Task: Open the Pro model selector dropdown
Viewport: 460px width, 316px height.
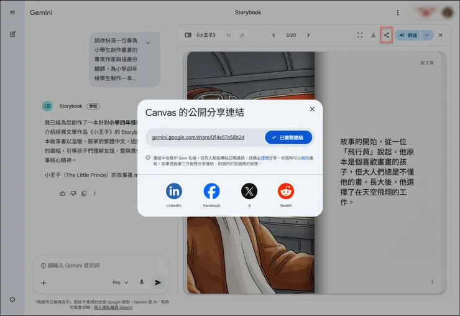Action: pos(121,282)
